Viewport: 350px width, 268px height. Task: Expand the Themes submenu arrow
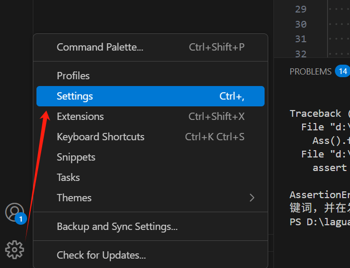pyautogui.click(x=252, y=198)
